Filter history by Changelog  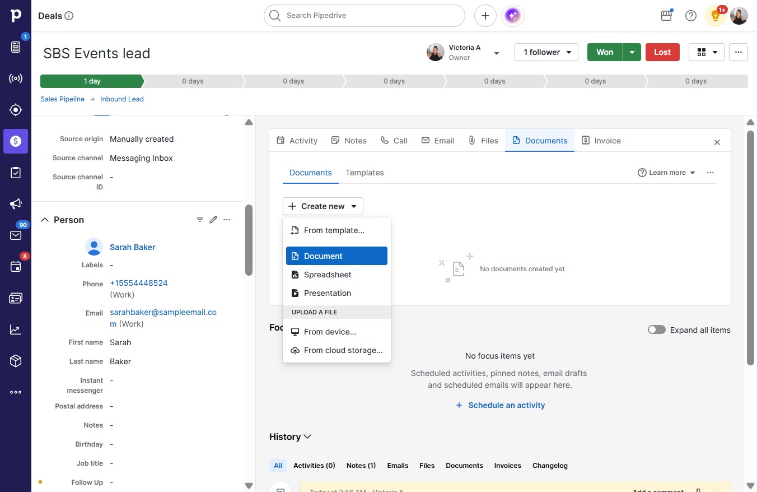(550, 466)
